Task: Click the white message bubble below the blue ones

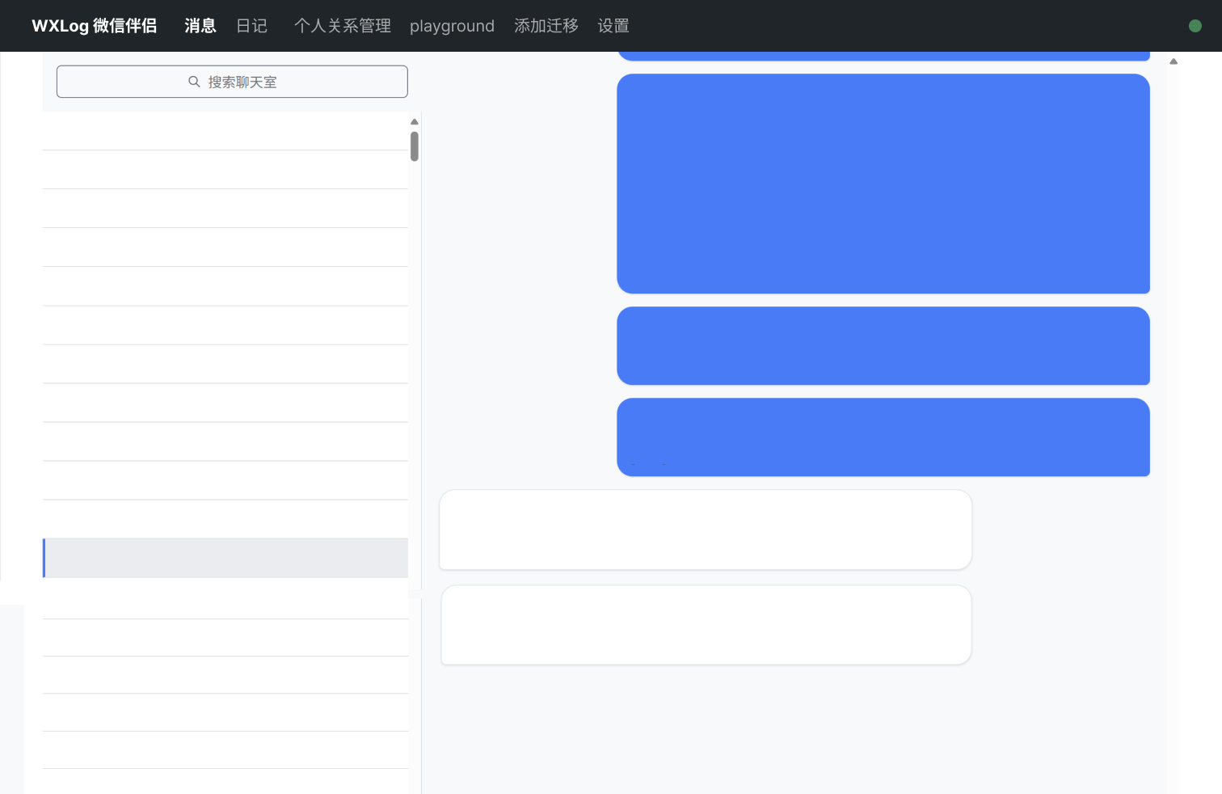Action: click(705, 530)
